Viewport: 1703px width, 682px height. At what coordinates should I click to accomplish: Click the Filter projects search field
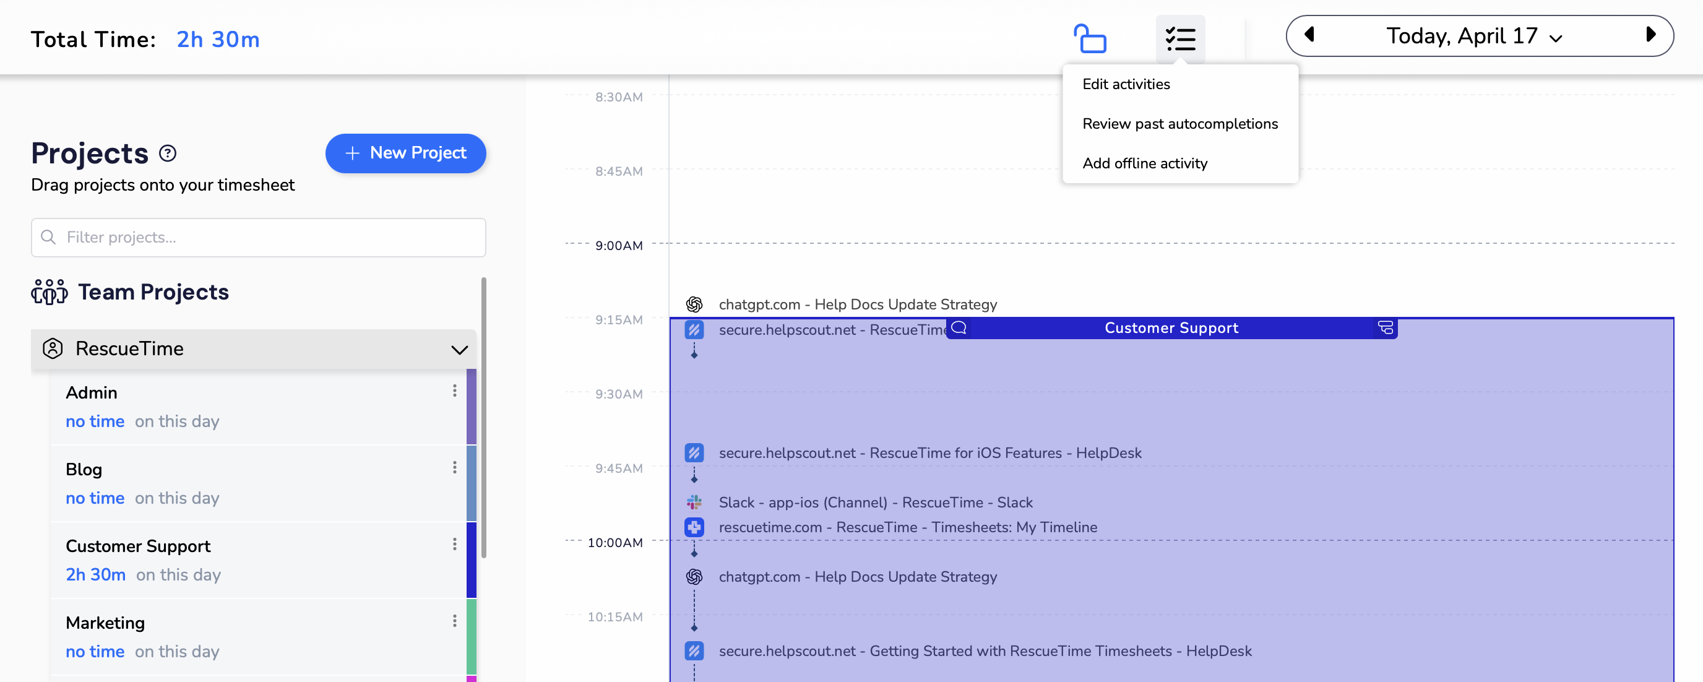coord(259,237)
